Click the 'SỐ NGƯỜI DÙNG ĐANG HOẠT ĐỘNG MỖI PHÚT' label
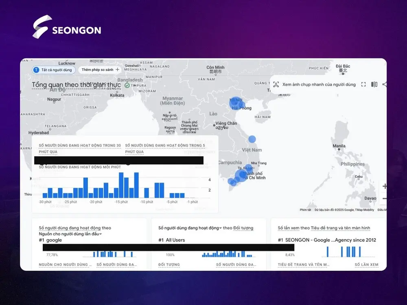 click(80, 167)
